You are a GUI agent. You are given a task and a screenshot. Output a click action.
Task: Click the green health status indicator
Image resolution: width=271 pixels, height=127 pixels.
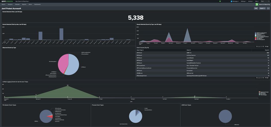click(220, 1)
